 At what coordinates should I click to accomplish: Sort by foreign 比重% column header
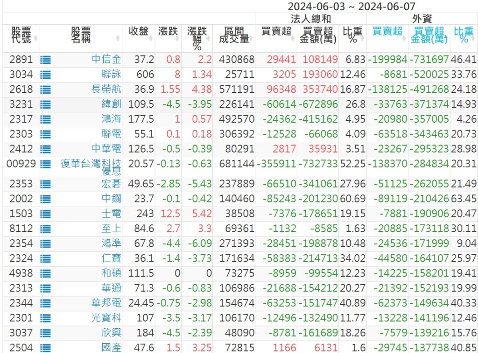[x=464, y=35]
